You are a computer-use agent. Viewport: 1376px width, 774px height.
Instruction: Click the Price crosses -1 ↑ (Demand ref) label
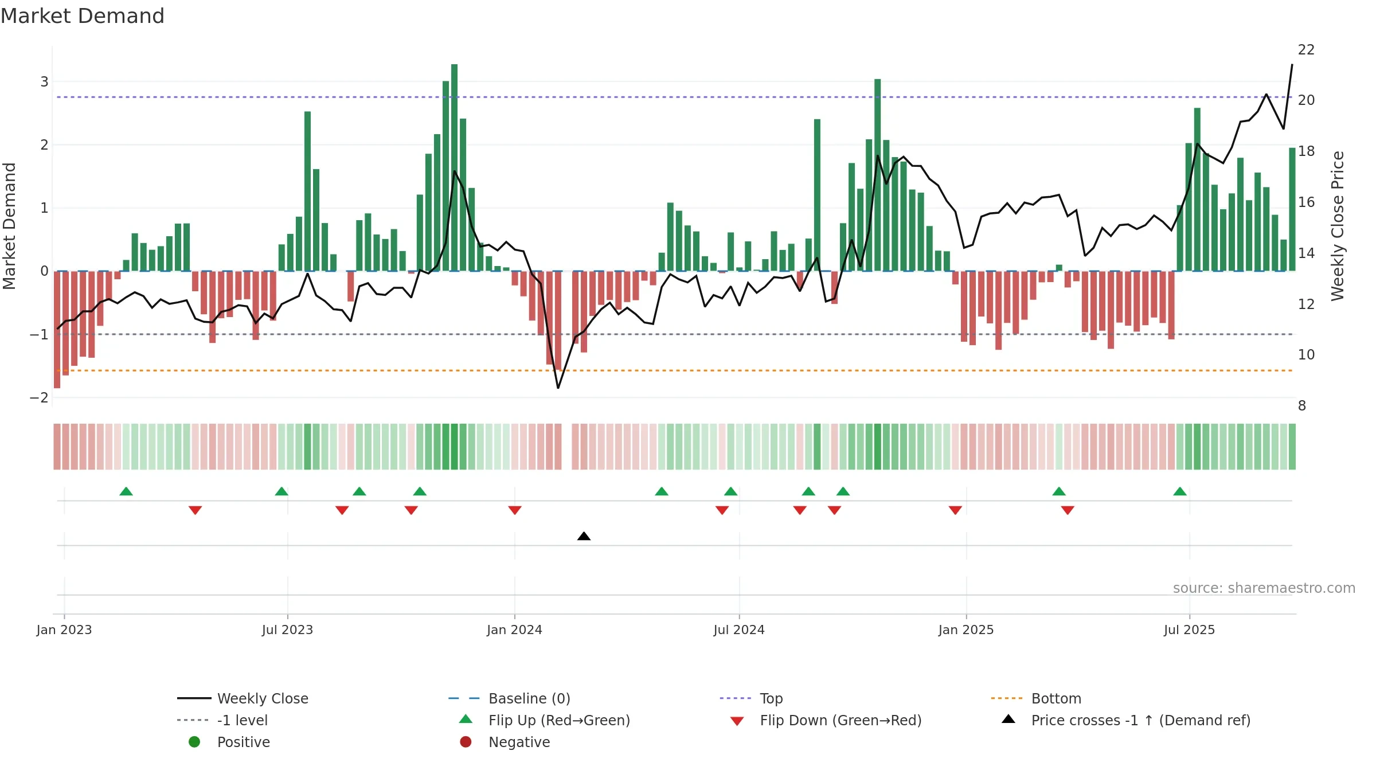(1141, 720)
